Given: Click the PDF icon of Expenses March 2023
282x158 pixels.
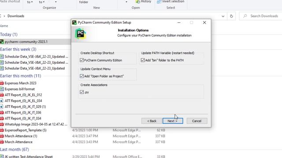Looking at the screenshot, I should point(2,83).
